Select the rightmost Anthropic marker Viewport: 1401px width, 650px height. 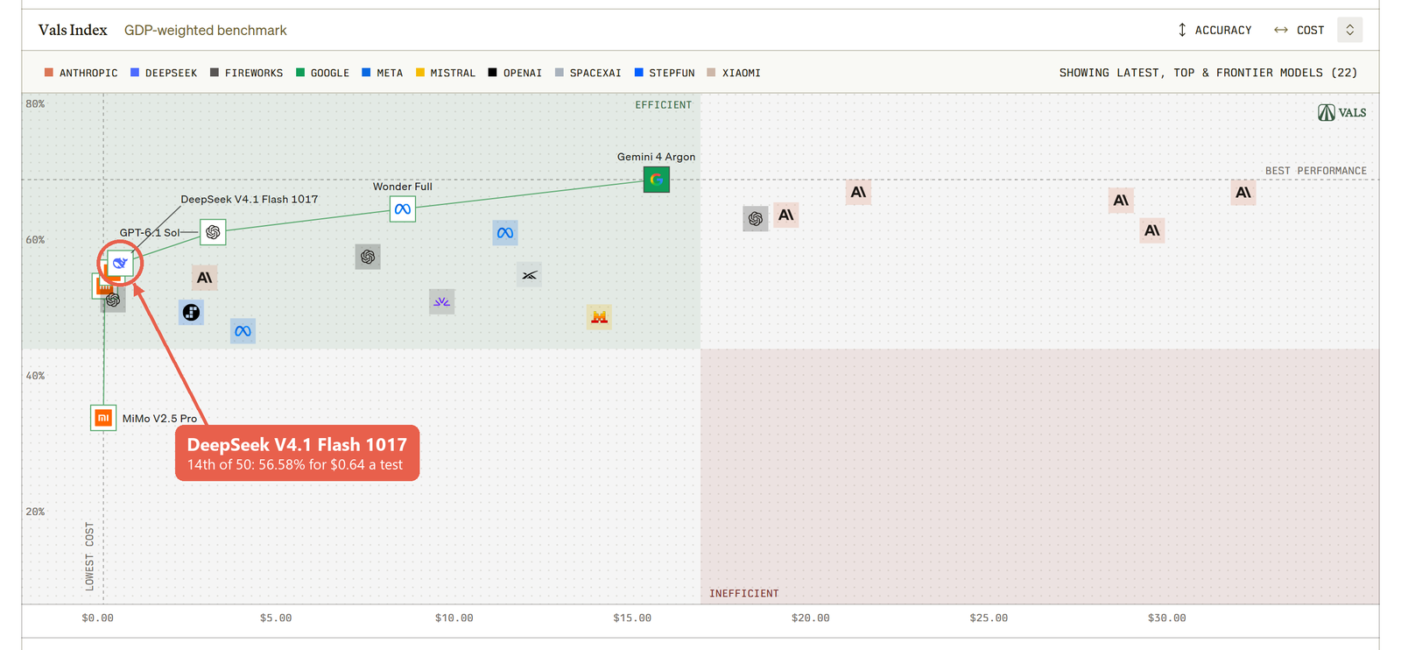(1243, 193)
